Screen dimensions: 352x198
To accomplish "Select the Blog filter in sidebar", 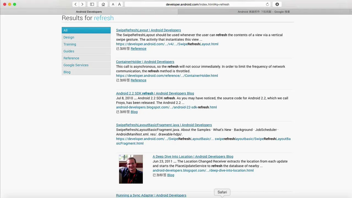I will click(86, 72).
